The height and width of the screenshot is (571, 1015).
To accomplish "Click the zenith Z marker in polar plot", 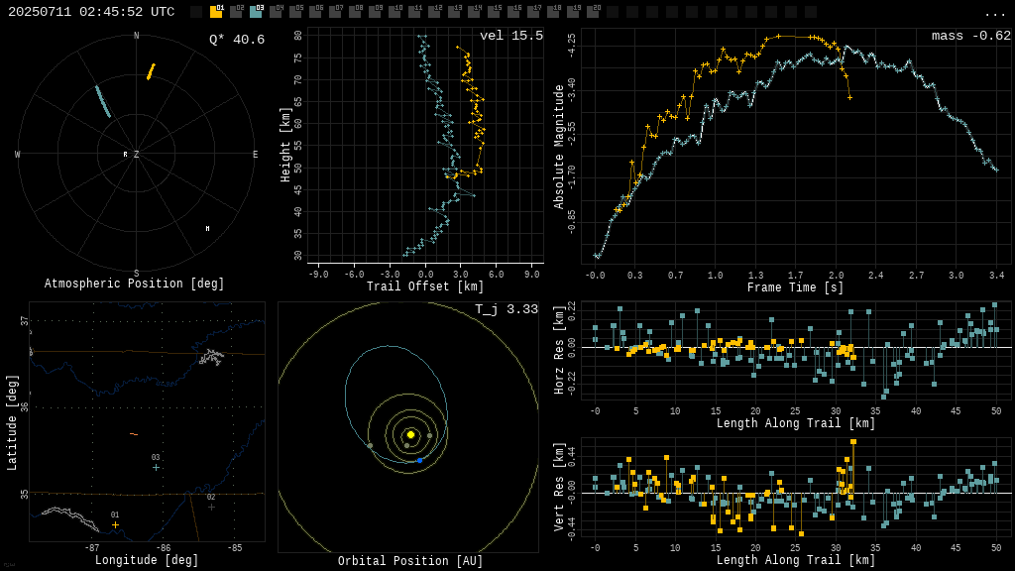I will point(136,155).
